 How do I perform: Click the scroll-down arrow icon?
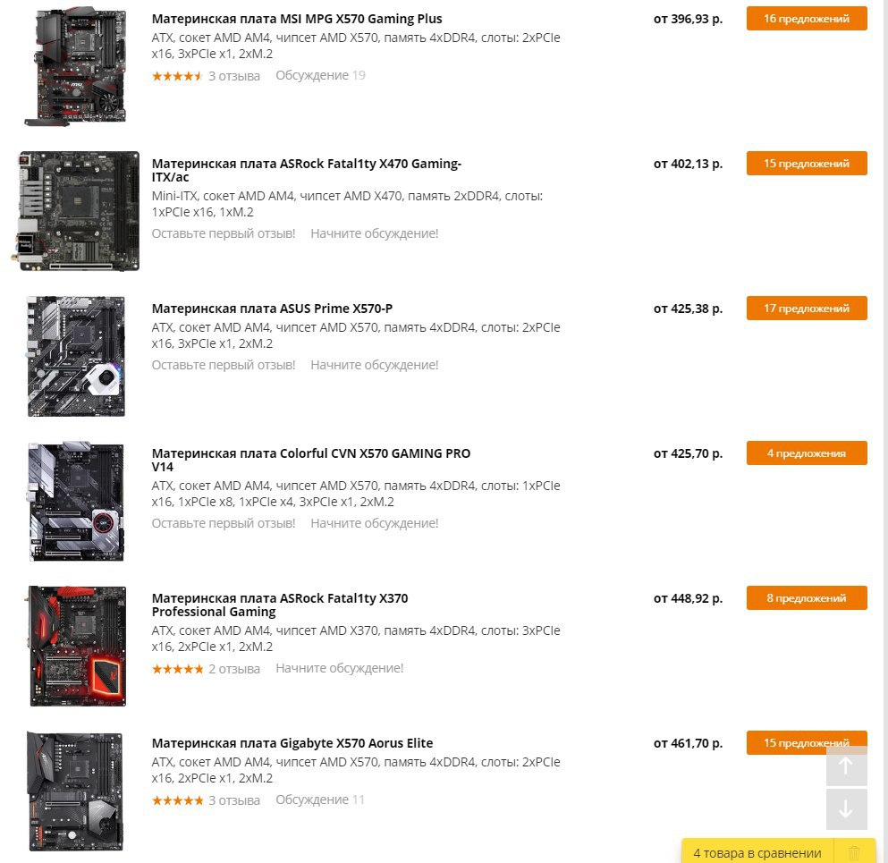tap(846, 809)
